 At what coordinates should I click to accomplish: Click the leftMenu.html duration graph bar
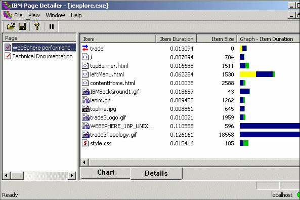(257, 74)
